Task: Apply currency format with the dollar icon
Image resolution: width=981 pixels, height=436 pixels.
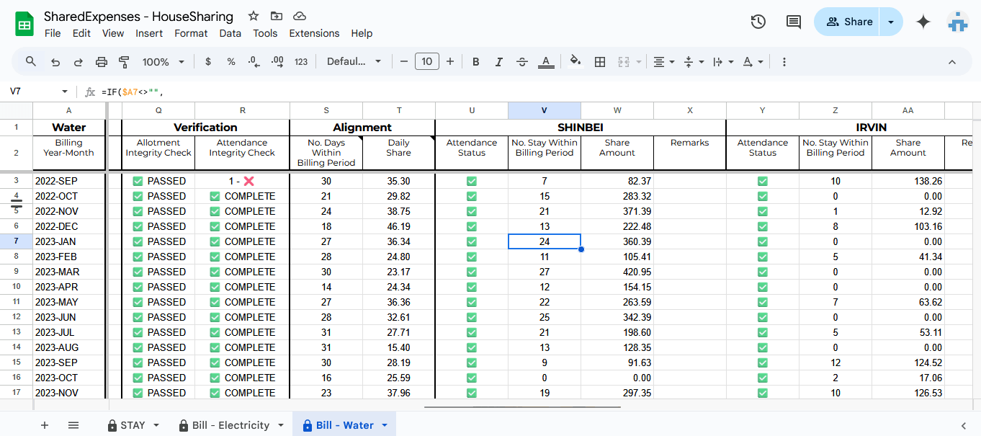Action: click(208, 61)
